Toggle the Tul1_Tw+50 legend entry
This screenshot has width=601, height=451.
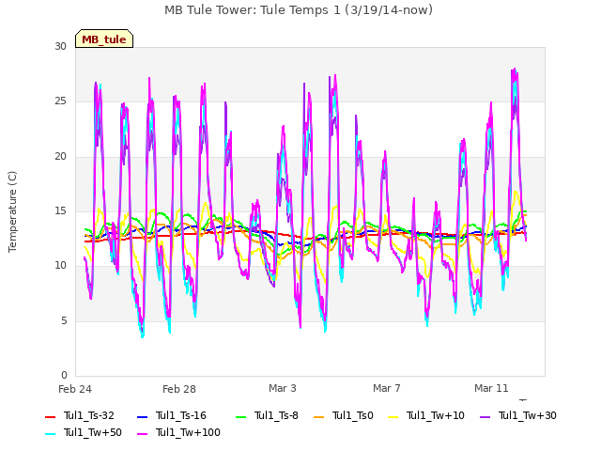pos(84,432)
